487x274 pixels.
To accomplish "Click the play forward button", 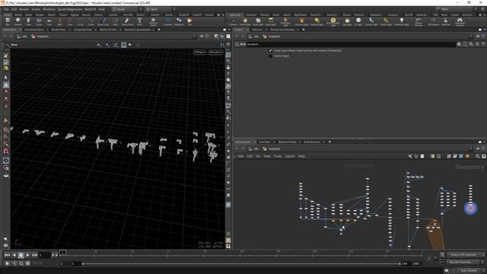I will point(27,255).
